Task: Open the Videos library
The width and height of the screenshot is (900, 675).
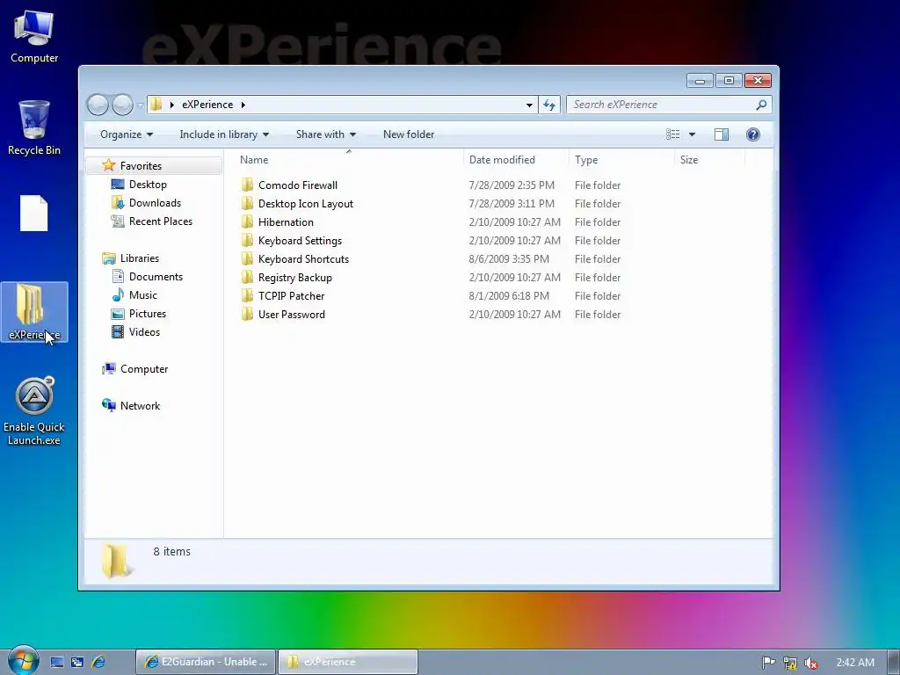Action: 144,331
